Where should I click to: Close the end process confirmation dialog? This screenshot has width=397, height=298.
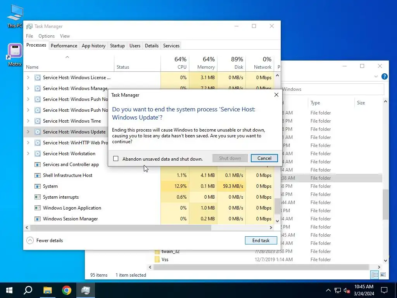[x=276, y=95]
